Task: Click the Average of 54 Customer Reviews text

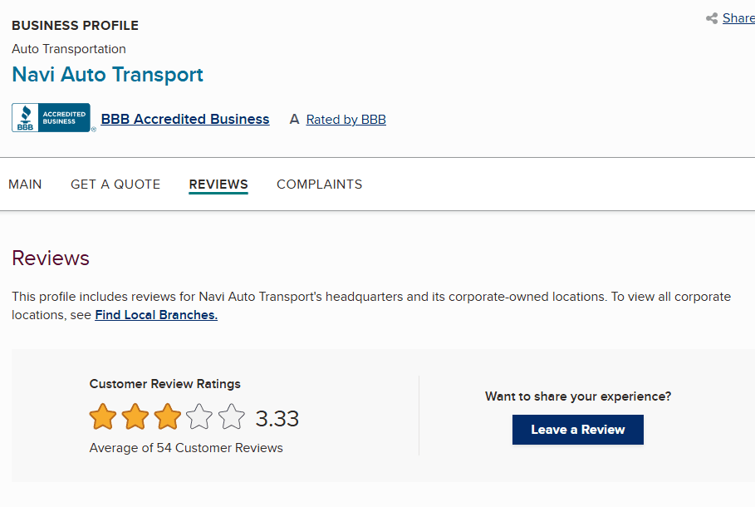Action: pyautogui.click(x=186, y=448)
